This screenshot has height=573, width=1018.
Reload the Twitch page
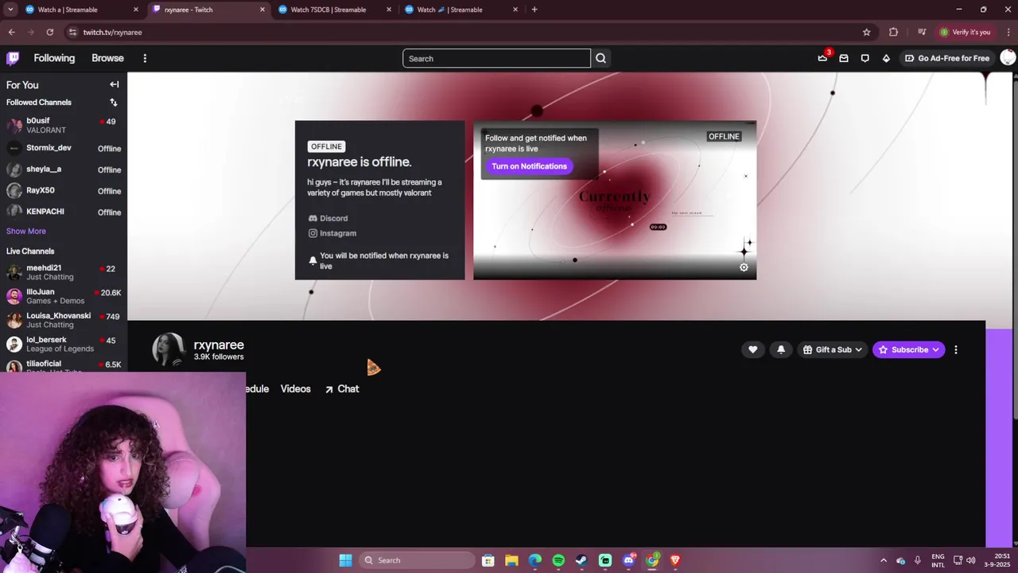click(49, 32)
